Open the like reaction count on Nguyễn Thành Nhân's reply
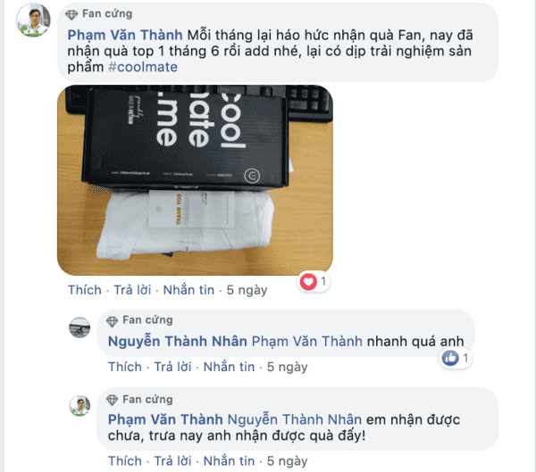This screenshot has height=472, width=536. [456, 358]
